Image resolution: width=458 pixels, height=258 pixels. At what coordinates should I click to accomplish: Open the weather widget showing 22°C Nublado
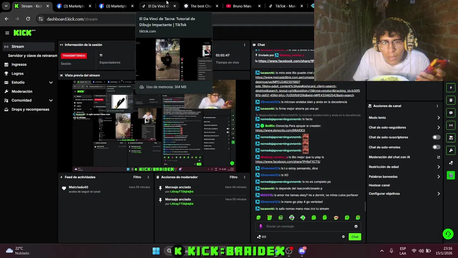tap(17, 251)
